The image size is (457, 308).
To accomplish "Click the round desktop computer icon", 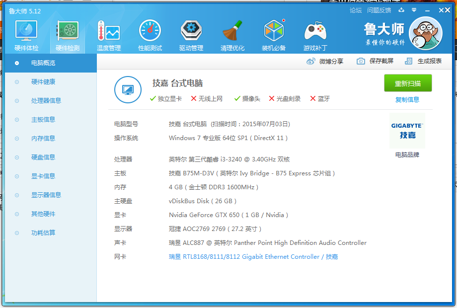I will tap(128, 90).
